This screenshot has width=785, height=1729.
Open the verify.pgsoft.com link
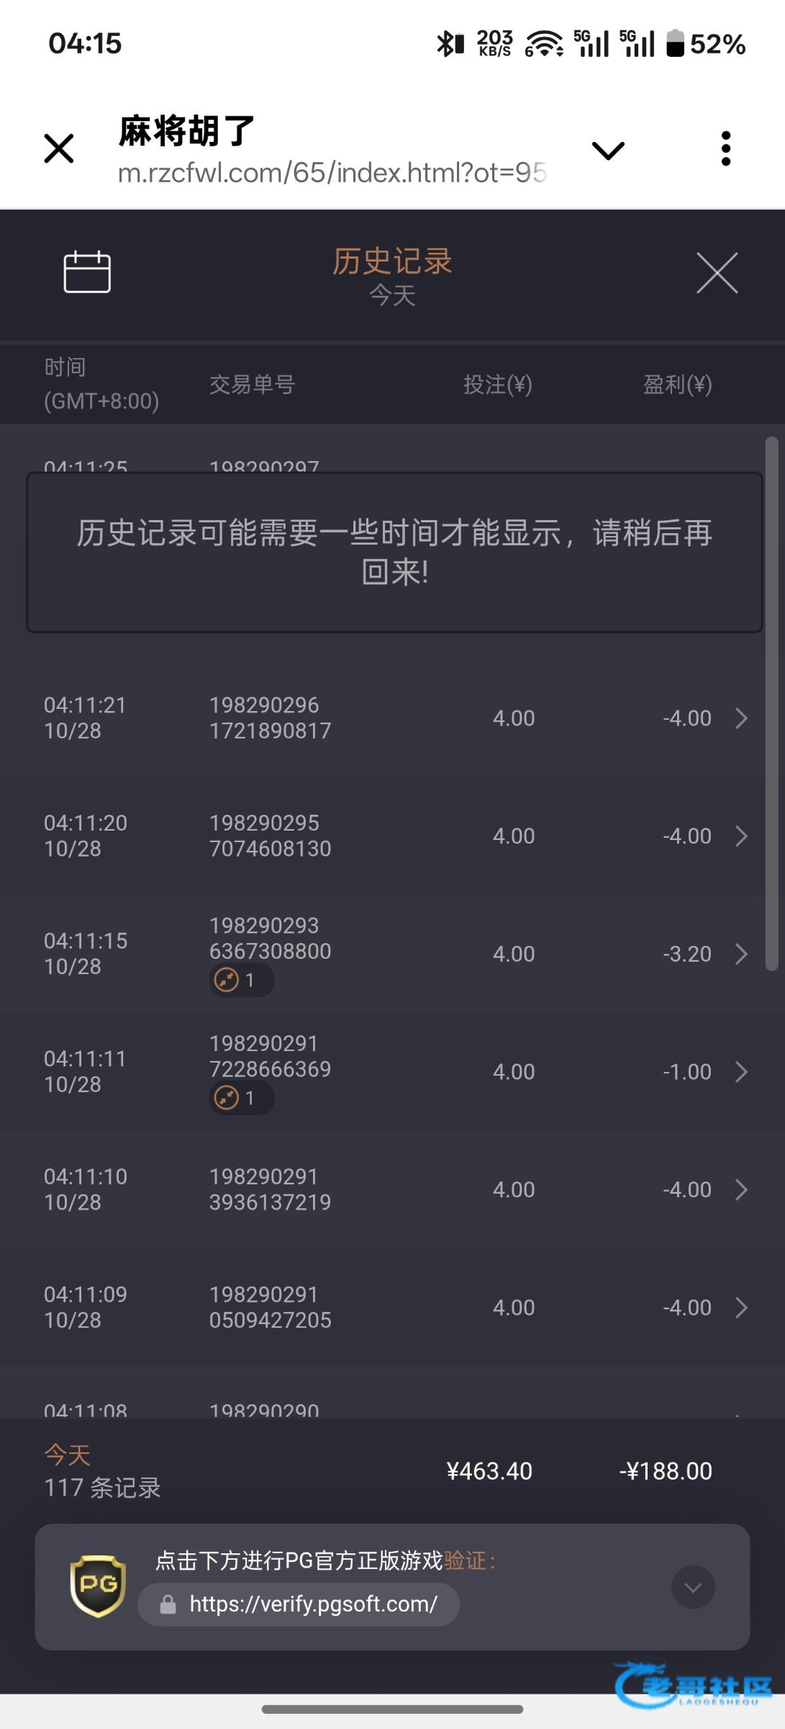(313, 1604)
